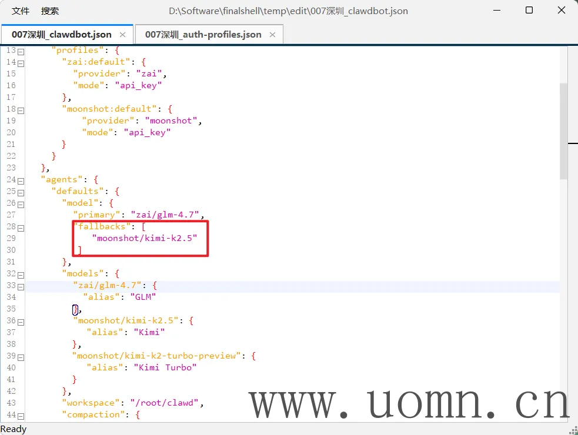Collapse the "profiles" block at line 13

tap(21, 51)
